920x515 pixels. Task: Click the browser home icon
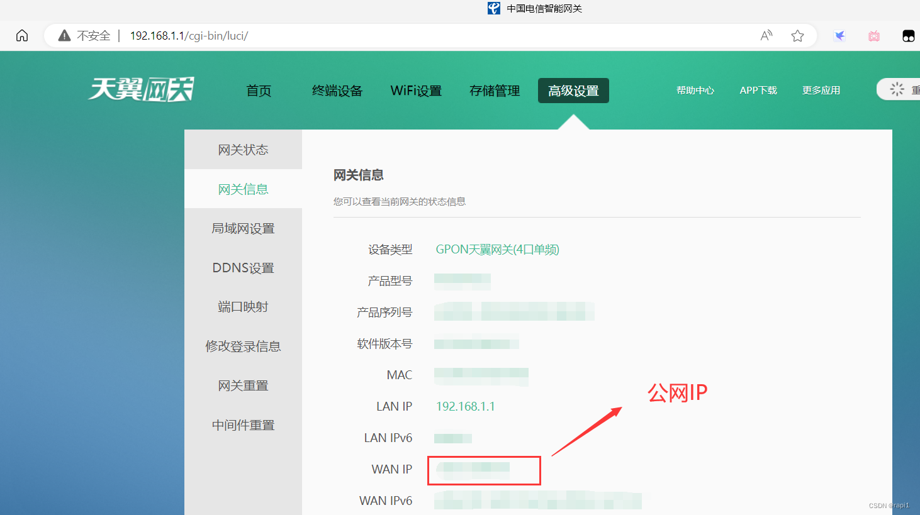tap(22, 36)
